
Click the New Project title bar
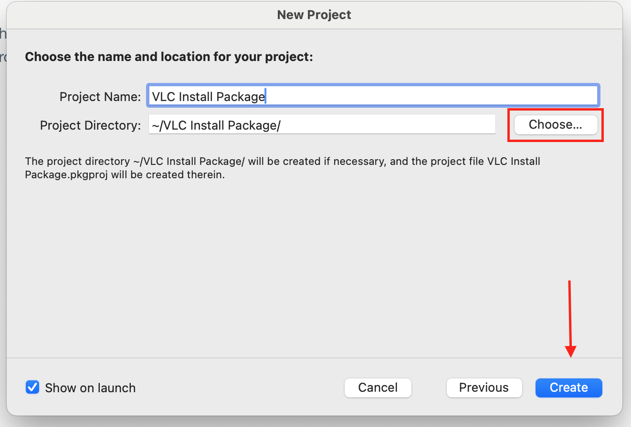pyautogui.click(x=314, y=15)
